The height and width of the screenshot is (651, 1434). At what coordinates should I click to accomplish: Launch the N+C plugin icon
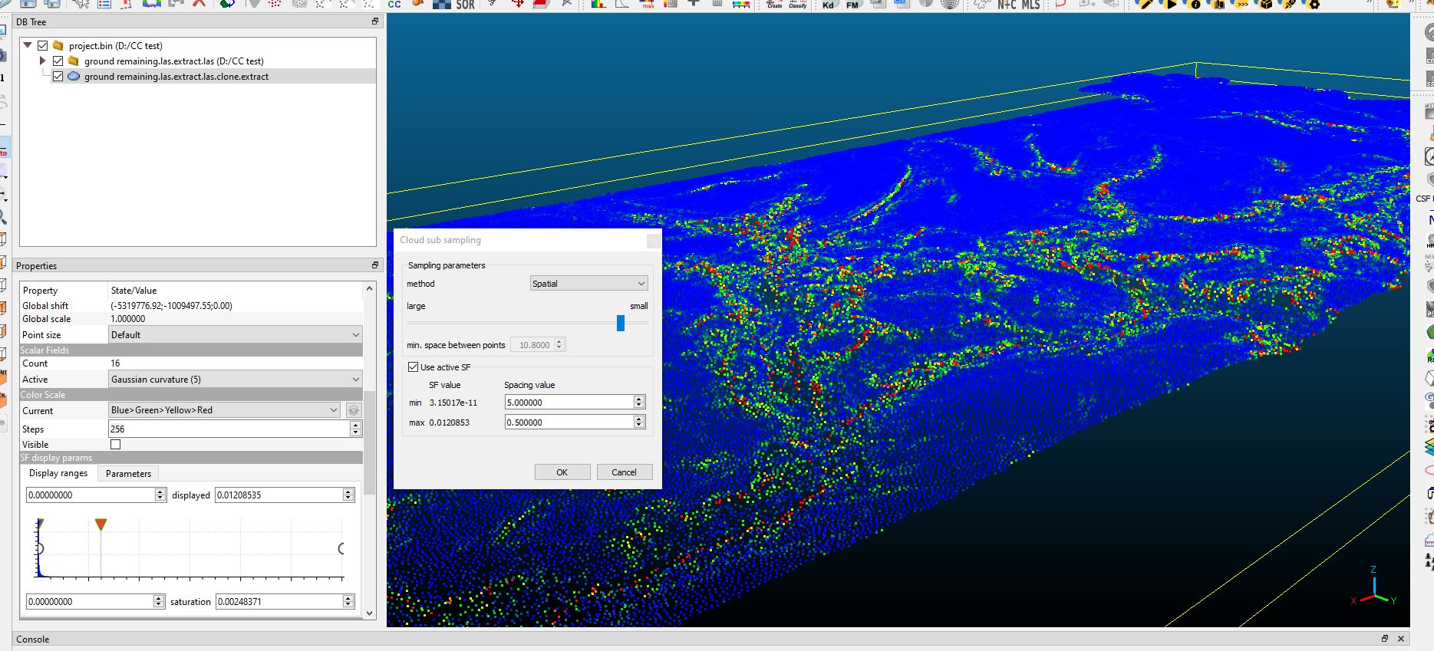point(1007,5)
